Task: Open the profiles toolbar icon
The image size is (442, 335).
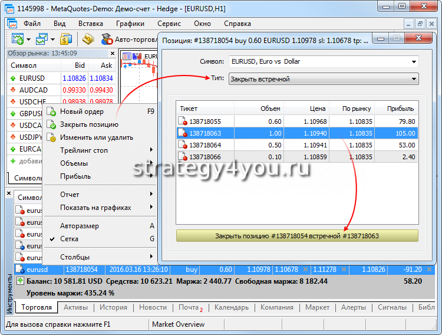Action: click(x=42, y=40)
